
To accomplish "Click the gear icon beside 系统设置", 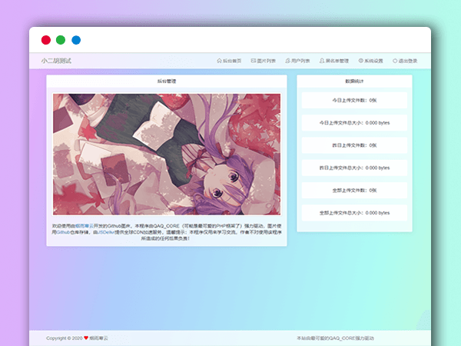I will pyautogui.click(x=361, y=60).
